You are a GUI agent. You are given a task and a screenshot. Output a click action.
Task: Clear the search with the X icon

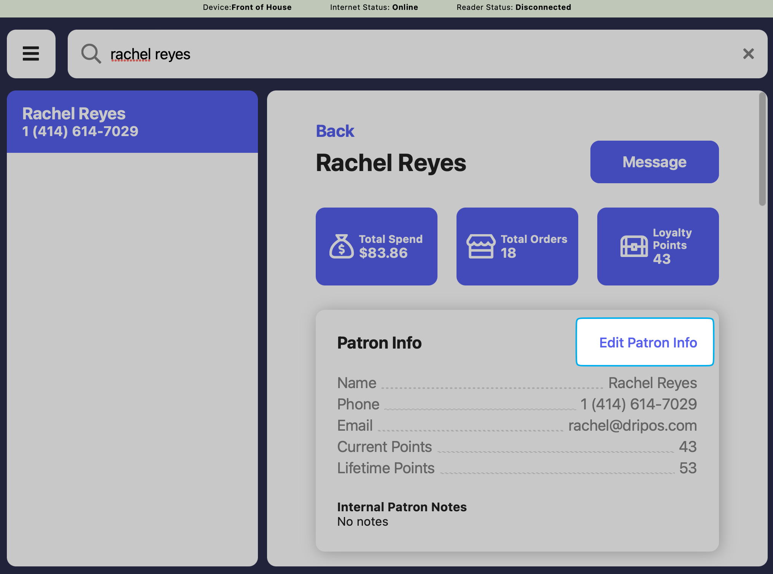click(748, 54)
